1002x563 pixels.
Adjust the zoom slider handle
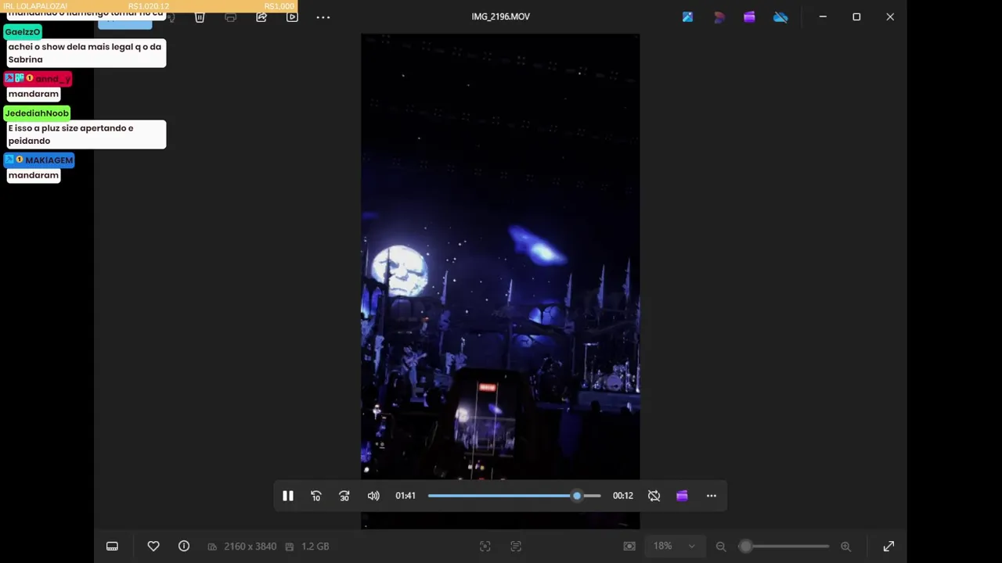pos(746,547)
